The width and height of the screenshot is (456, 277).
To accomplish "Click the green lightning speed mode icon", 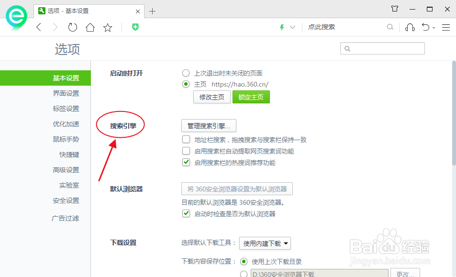I will coord(282,27).
